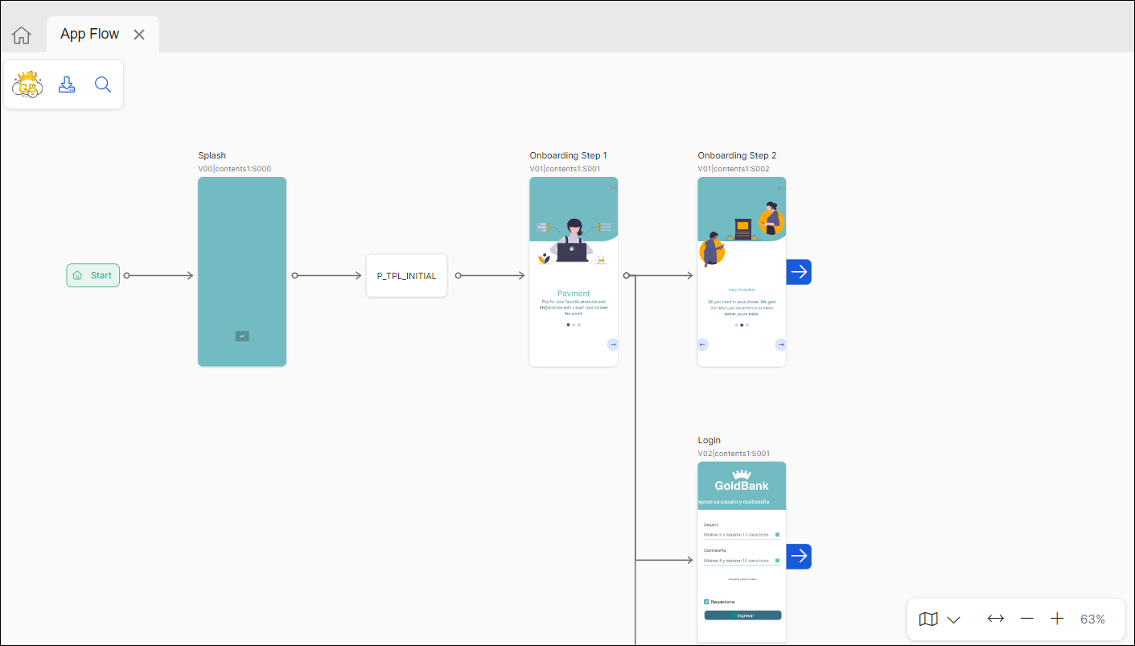1135x646 pixels.
Task: Click the Usuario input field in Login
Action: tap(737, 534)
